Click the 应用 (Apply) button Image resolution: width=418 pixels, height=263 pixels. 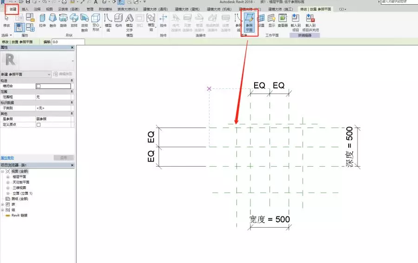[63, 158]
